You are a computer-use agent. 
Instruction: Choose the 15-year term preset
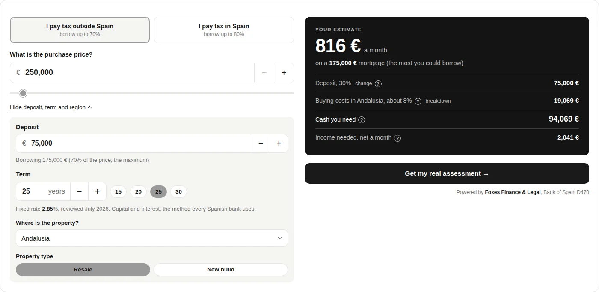point(118,191)
